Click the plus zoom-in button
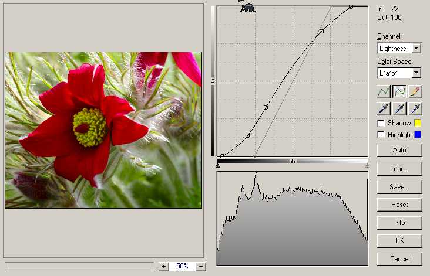The height and width of the screenshot is (276, 430). [163, 266]
